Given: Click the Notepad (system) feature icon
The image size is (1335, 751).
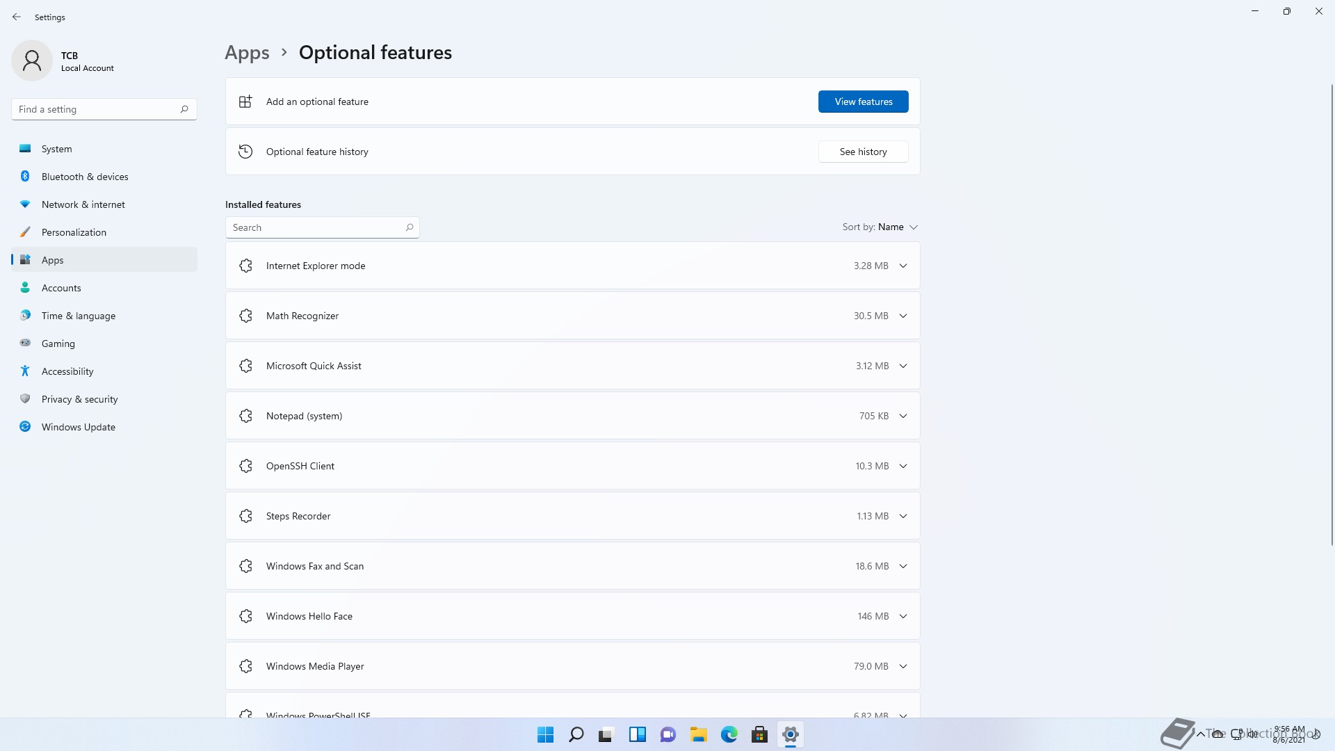Looking at the screenshot, I should [245, 416].
